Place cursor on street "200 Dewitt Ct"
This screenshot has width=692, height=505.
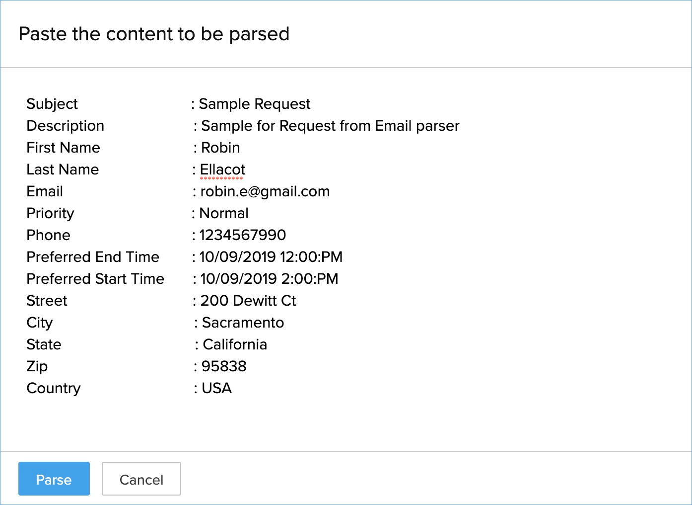click(x=248, y=301)
